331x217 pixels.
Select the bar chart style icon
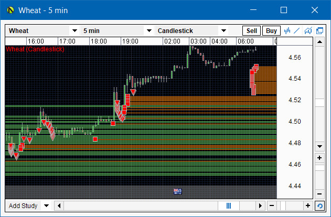coord(287,31)
